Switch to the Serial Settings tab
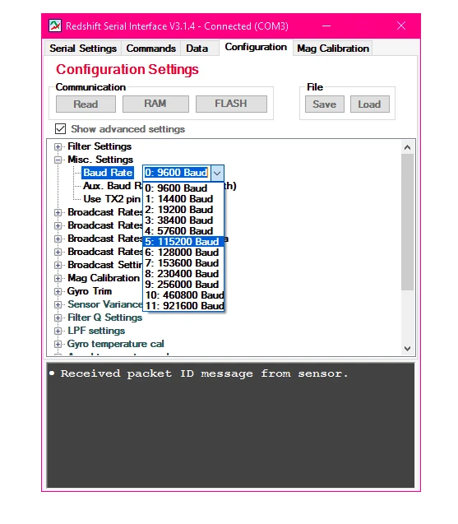This screenshot has width=458, height=524. click(83, 48)
